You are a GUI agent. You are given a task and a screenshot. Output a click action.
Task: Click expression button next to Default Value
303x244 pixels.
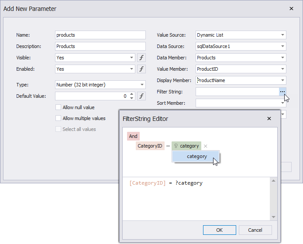141,96
